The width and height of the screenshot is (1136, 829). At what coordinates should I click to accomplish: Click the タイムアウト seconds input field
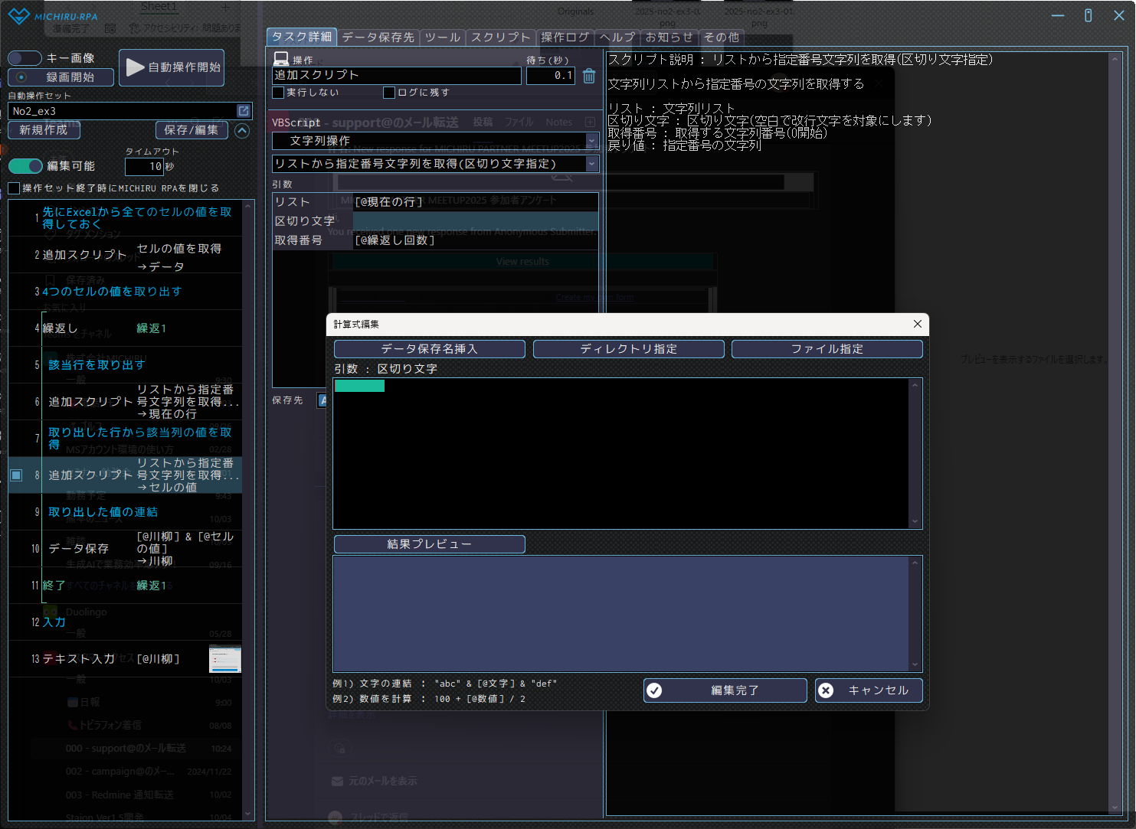click(144, 166)
